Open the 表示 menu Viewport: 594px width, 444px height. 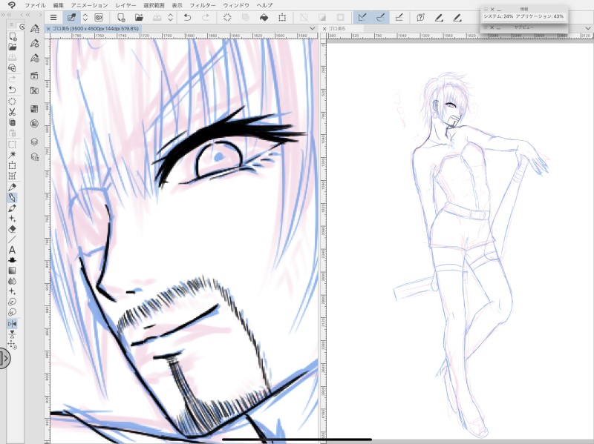177,5
